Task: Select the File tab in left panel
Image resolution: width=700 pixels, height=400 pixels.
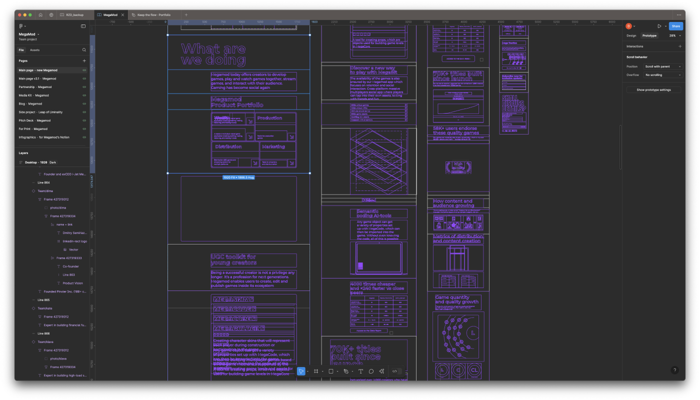Action: 21,50
